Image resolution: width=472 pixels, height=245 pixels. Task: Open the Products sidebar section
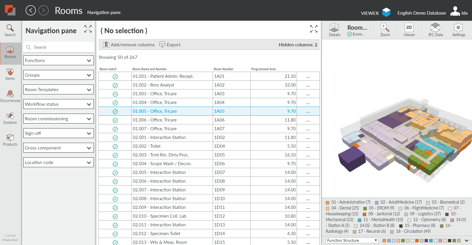tap(10, 140)
